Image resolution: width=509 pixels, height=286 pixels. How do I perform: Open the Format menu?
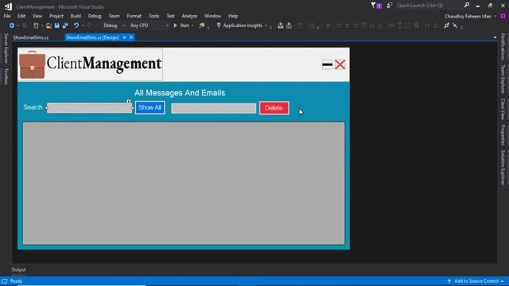pyautogui.click(x=134, y=16)
